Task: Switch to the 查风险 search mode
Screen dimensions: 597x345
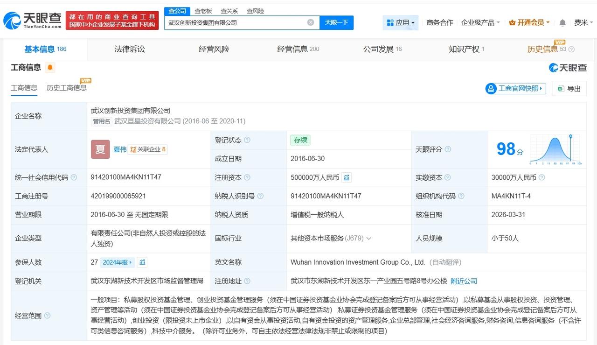Action: [255, 11]
